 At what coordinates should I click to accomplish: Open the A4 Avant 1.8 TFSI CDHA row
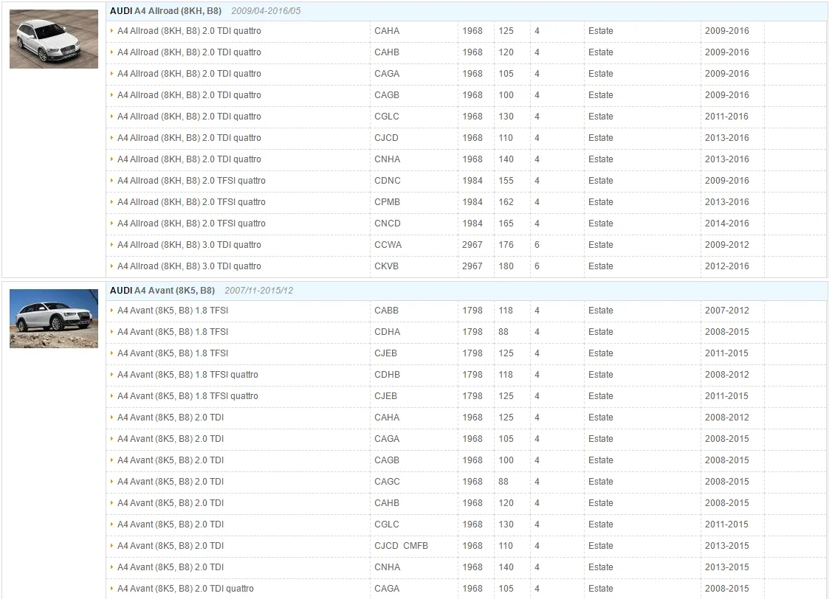tap(467, 332)
